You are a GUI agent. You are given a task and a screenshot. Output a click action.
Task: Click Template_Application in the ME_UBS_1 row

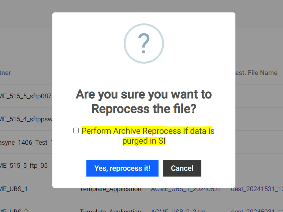point(111,189)
